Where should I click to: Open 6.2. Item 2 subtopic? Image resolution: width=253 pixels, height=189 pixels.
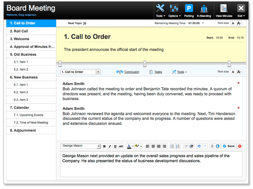click(31, 92)
